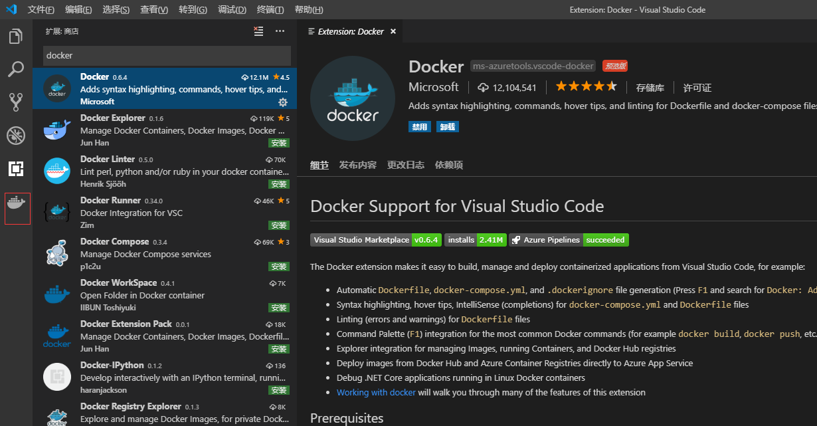Switch to the 依赖项 tab

click(x=449, y=165)
